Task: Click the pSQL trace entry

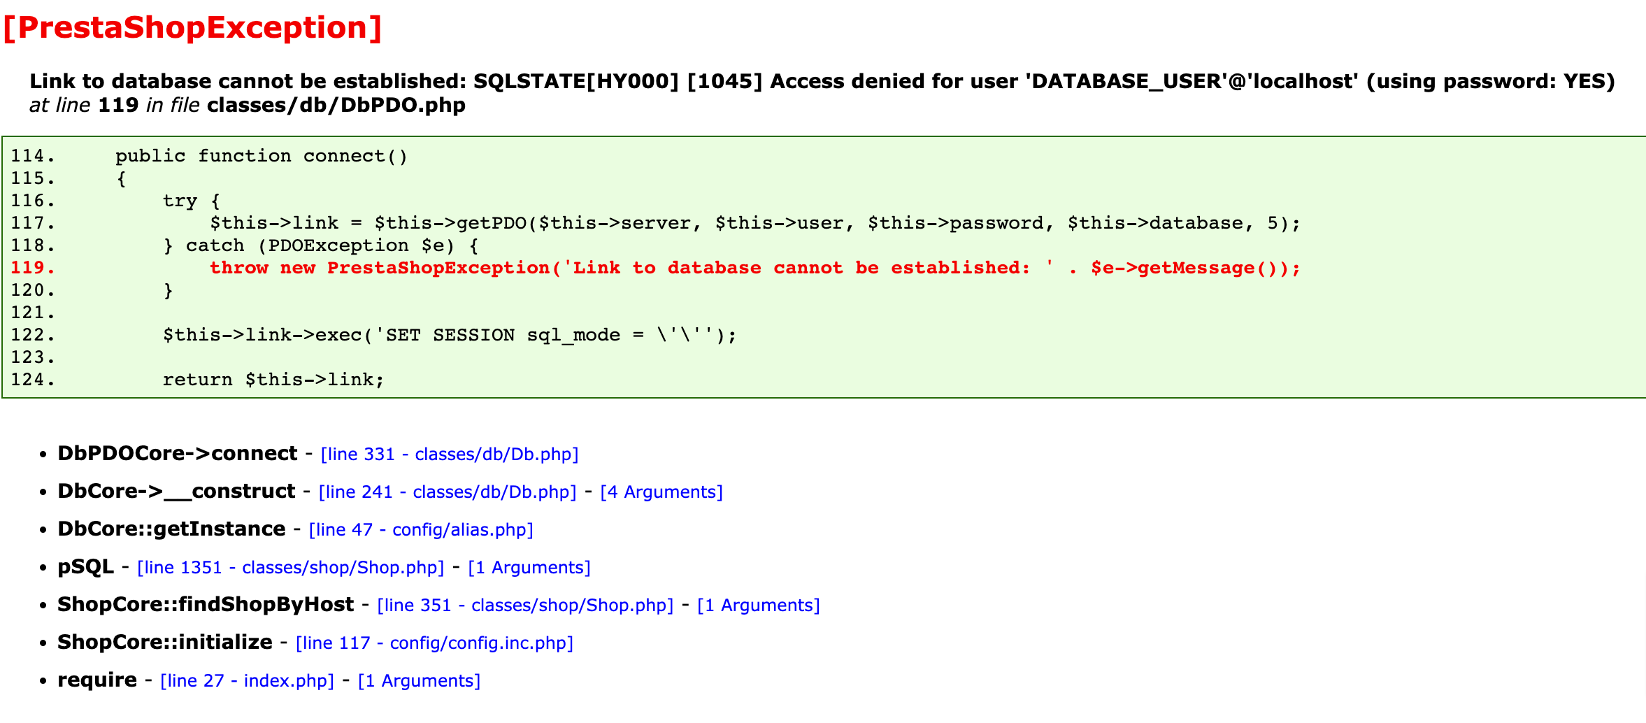Action: click(85, 567)
